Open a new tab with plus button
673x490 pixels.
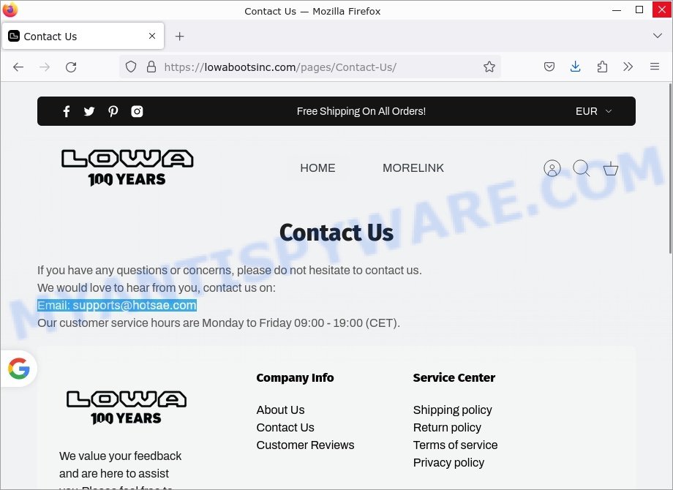[x=180, y=37]
